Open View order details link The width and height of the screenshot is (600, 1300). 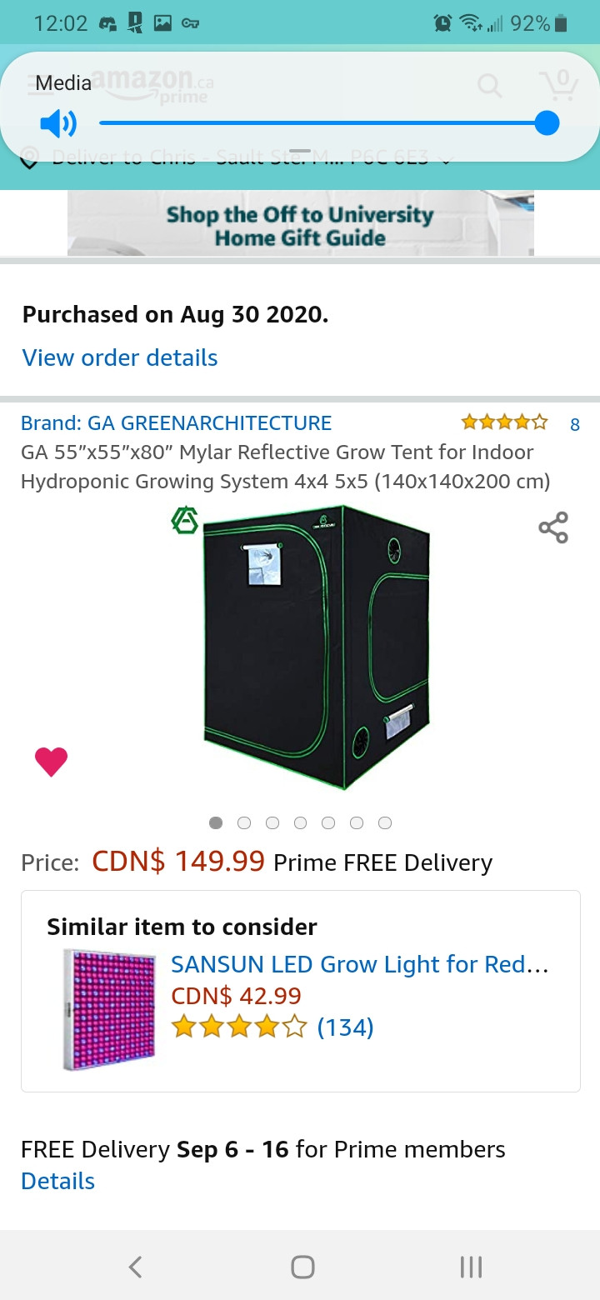(120, 357)
